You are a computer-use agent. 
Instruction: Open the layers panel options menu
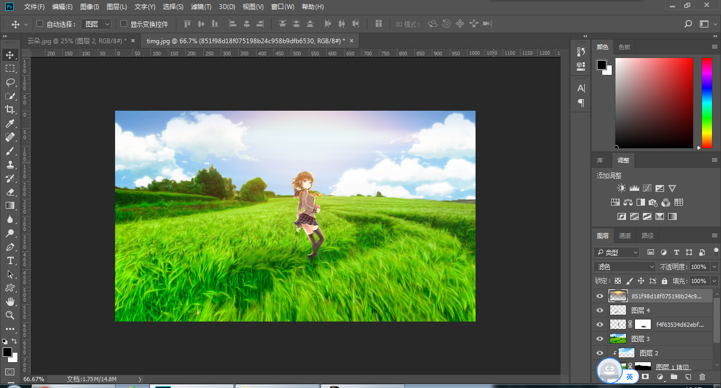(715, 236)
